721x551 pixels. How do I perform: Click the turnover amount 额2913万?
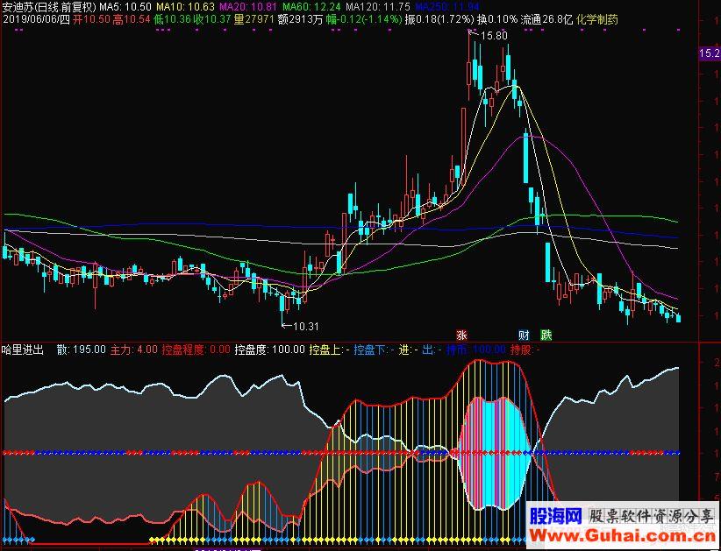click(x=300, y=20)
